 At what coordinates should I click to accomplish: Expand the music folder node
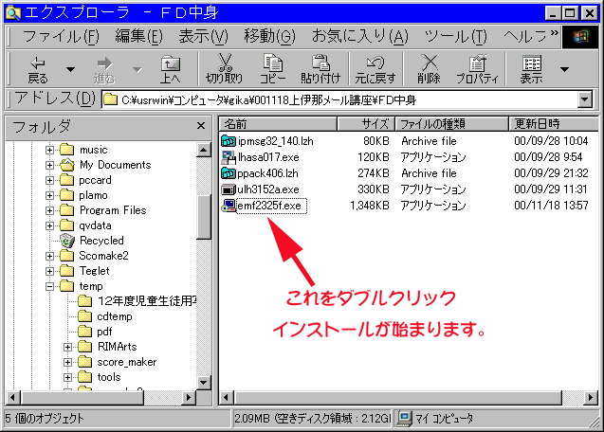point(49,150)
